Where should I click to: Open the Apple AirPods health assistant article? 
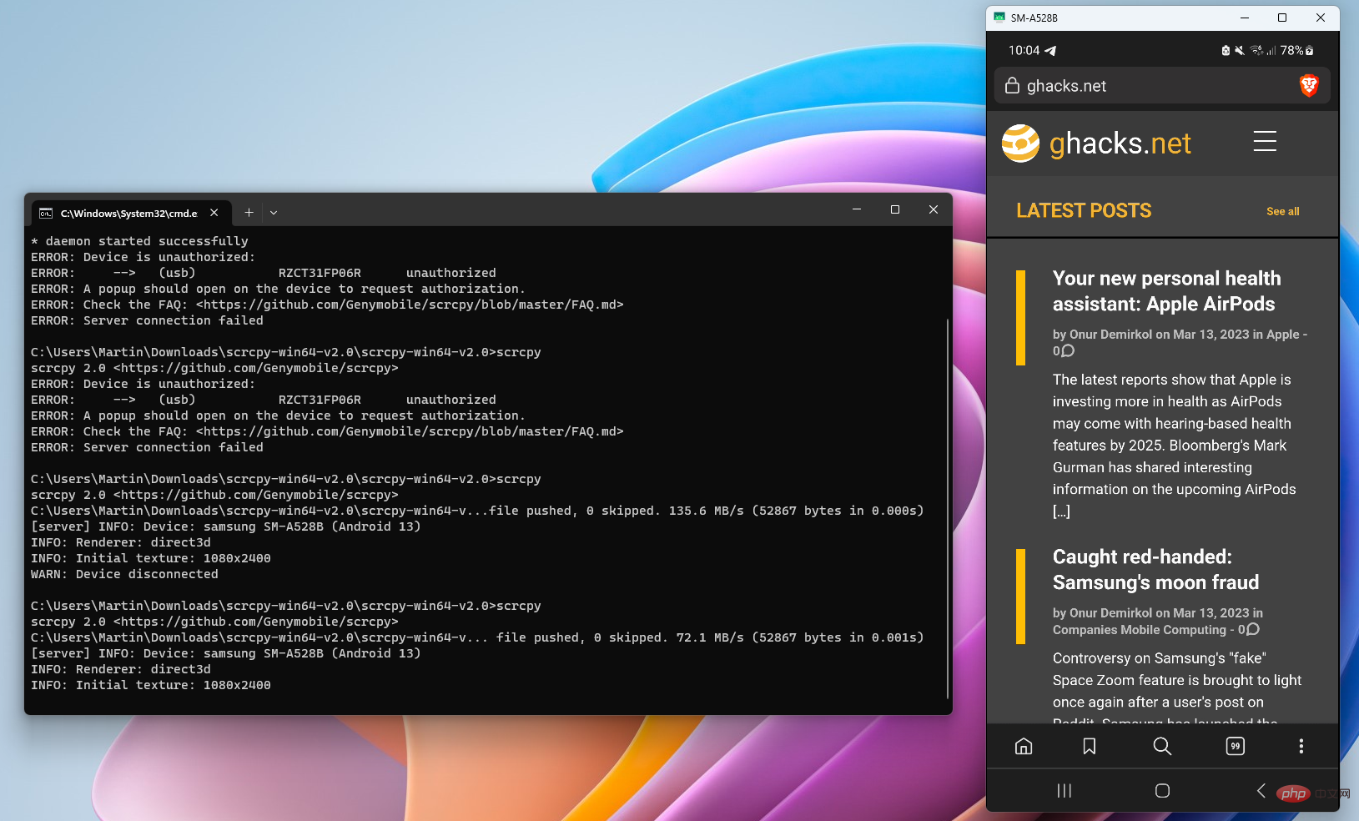1166,290
